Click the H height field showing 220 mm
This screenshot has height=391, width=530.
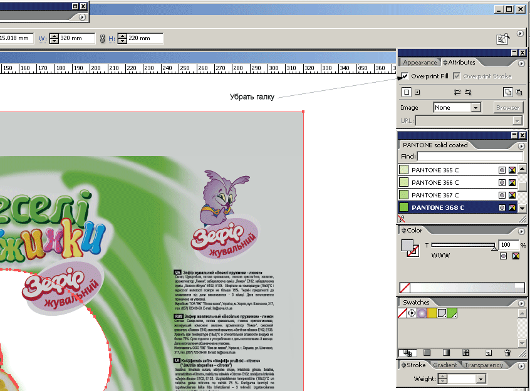(145, 38)
